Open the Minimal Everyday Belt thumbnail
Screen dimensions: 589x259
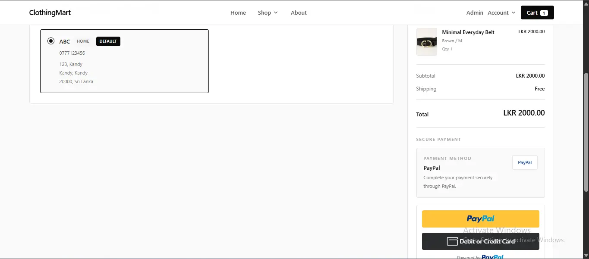(x=427, y=42)
